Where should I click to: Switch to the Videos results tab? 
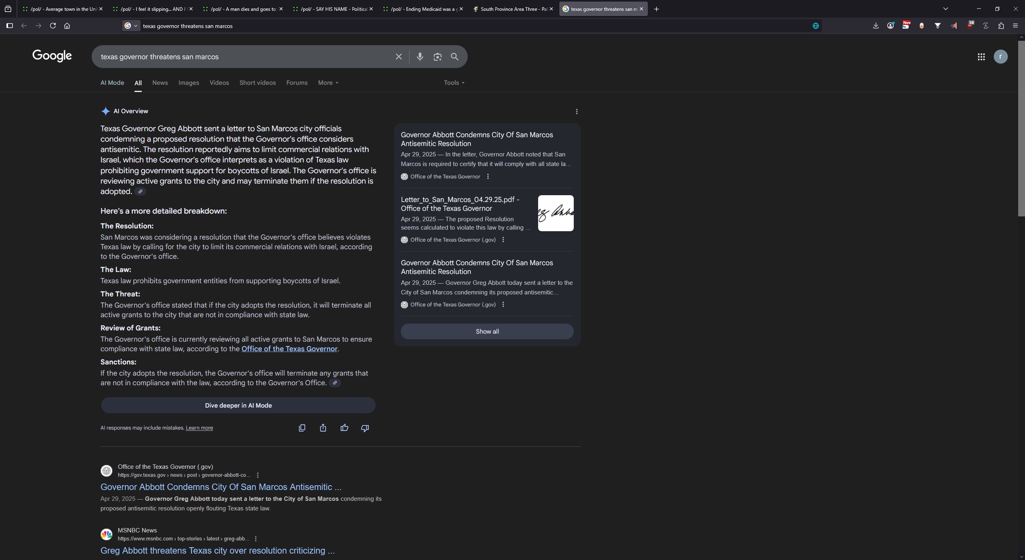(x=219, y=83)
